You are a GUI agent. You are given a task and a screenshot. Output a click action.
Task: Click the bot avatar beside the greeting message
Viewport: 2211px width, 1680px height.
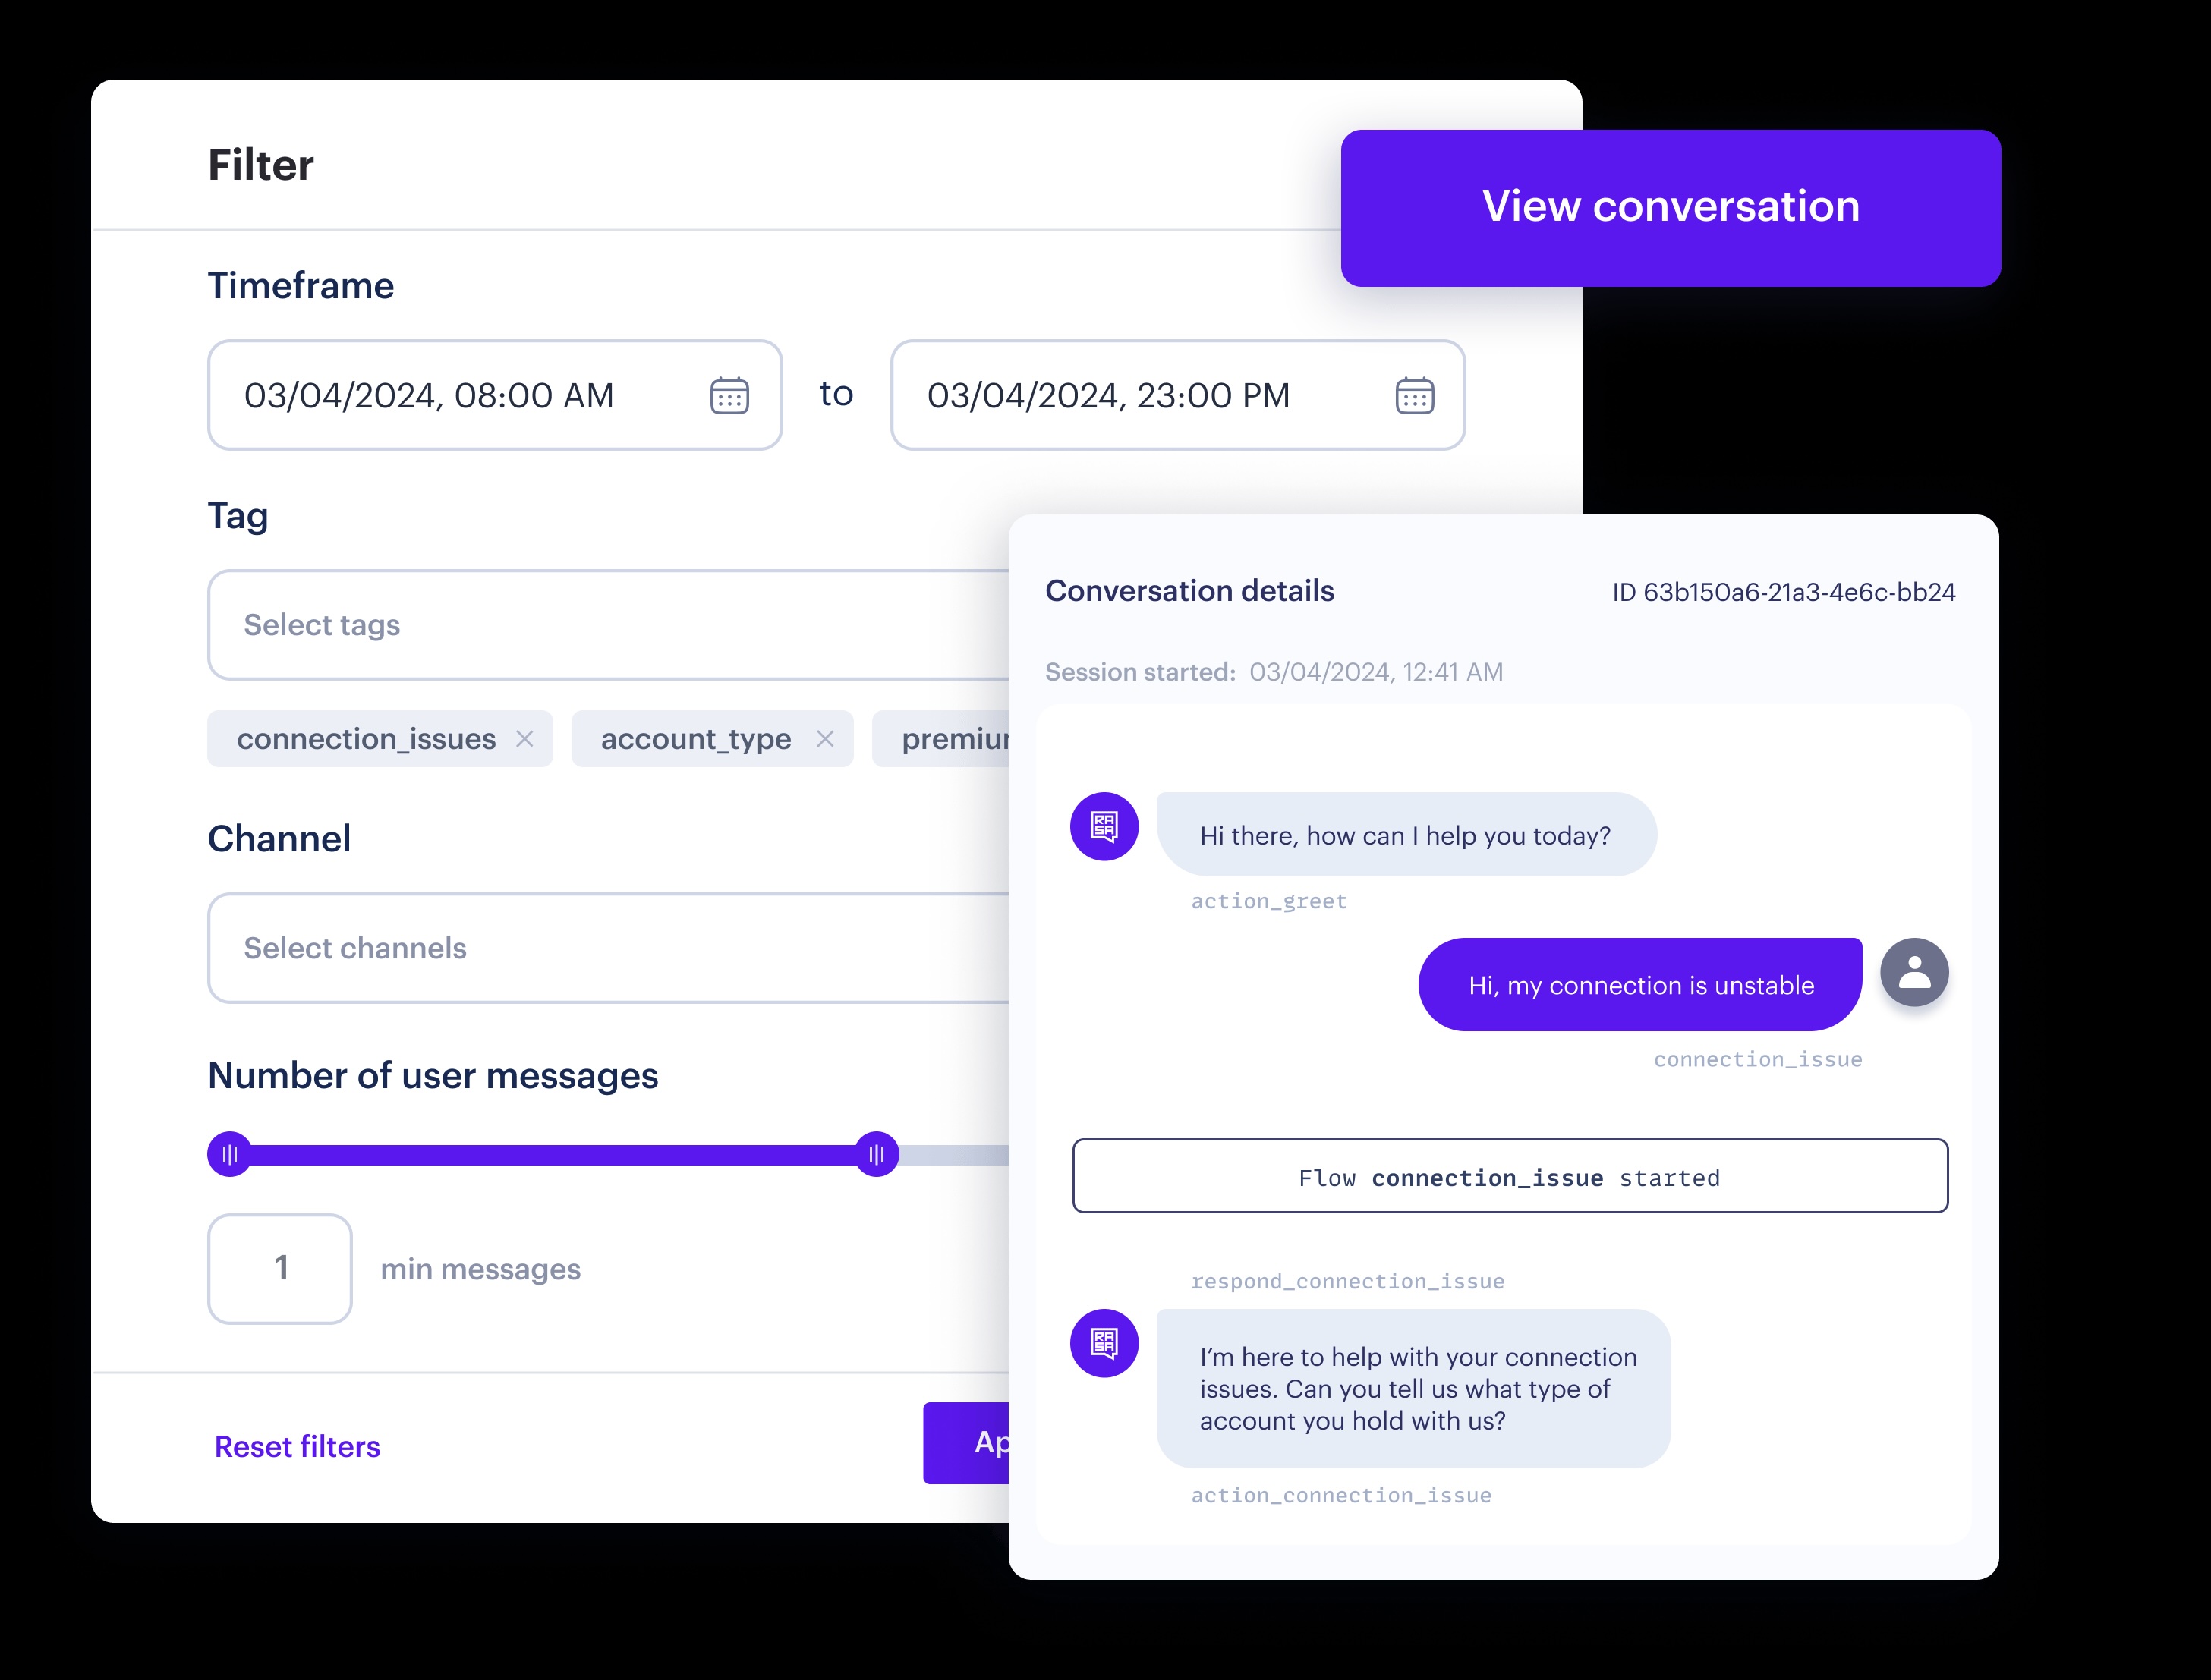click(x=1104, y=826)
